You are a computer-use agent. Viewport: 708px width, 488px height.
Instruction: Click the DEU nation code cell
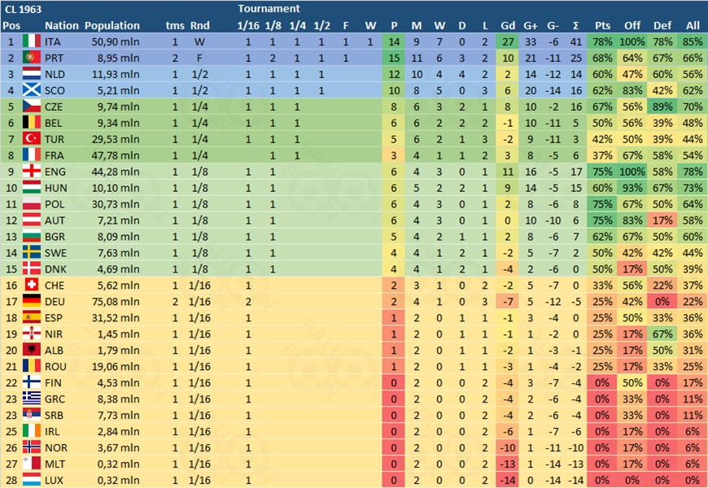coord(55,302)
